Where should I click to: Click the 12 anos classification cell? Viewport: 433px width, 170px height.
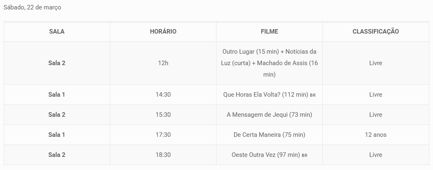tap(376, 135)
